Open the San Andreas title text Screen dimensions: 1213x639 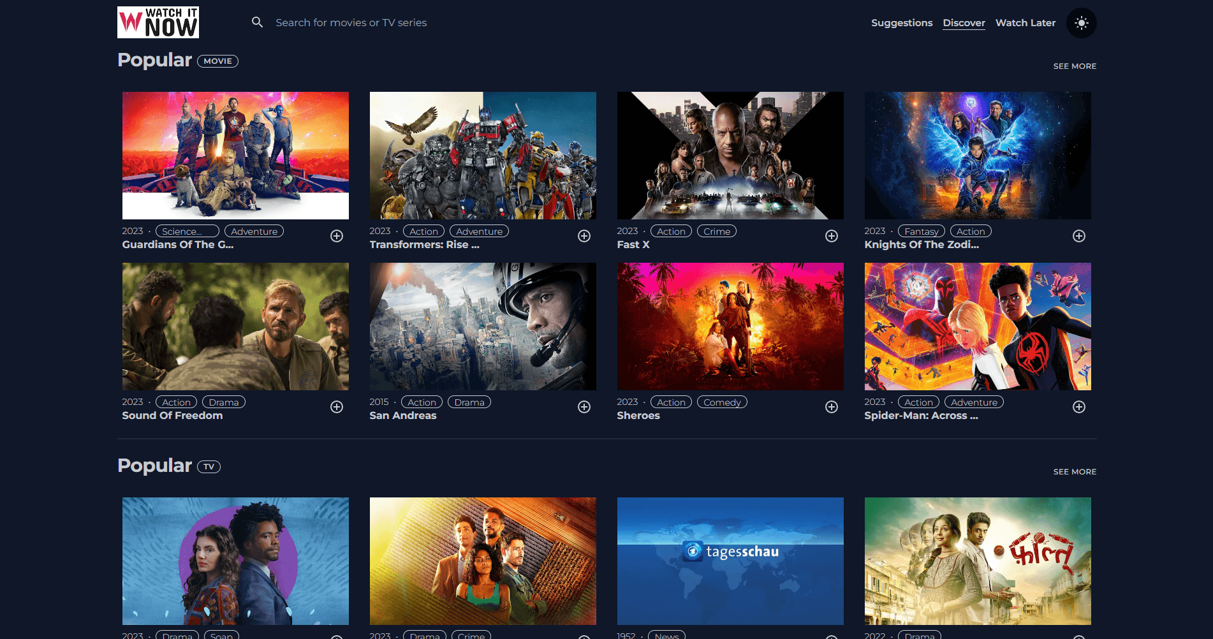[x=403, y=416]
